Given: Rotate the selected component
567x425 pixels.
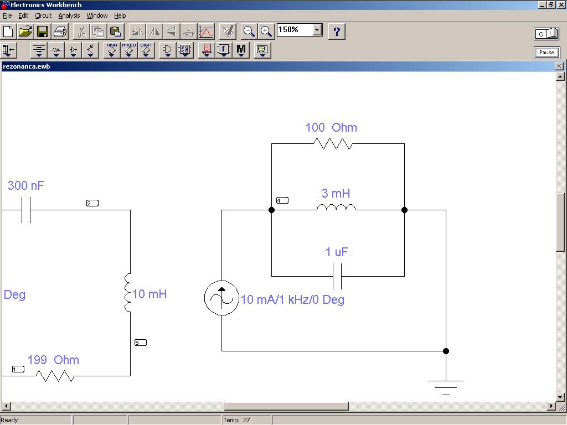Looking at the screenshot, I should tap(137, 32).
